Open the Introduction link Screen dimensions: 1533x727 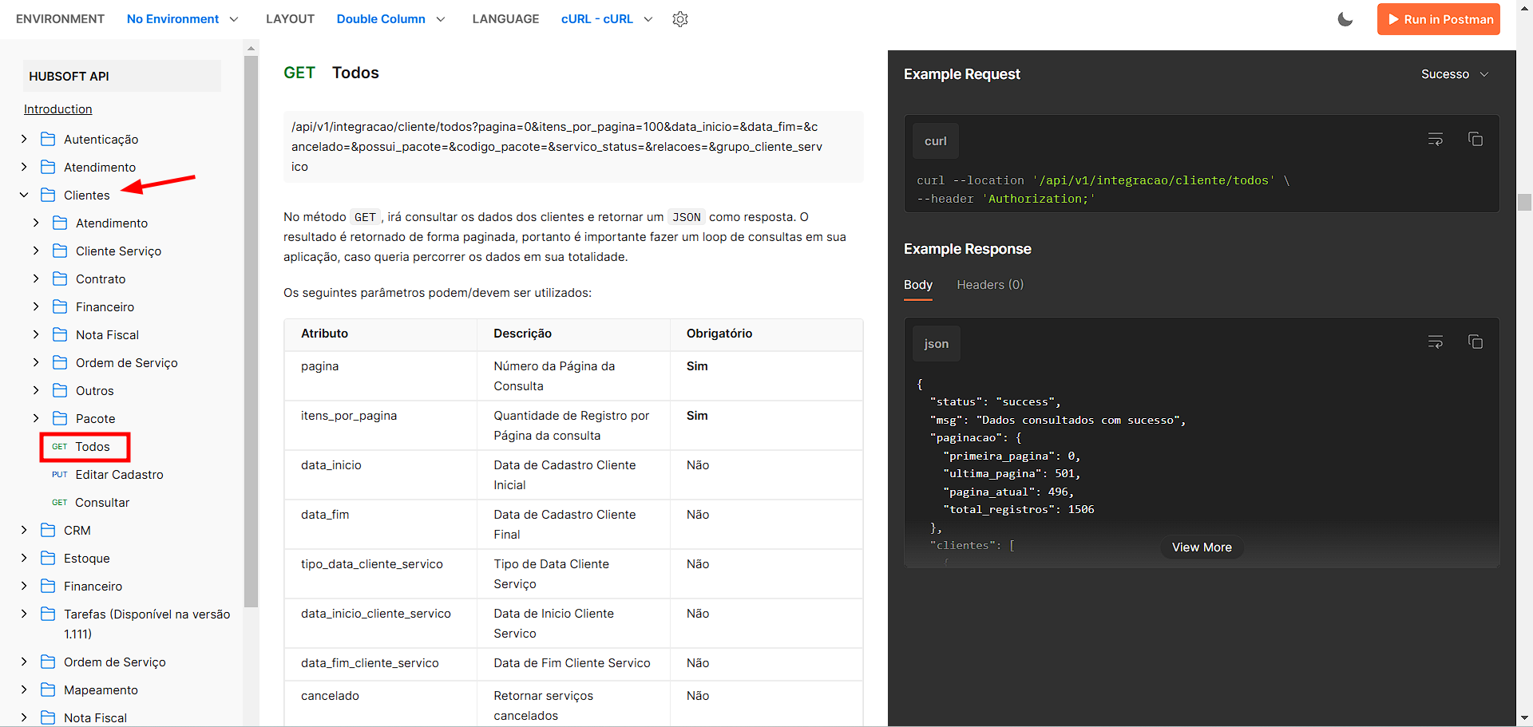coord(58,109)
